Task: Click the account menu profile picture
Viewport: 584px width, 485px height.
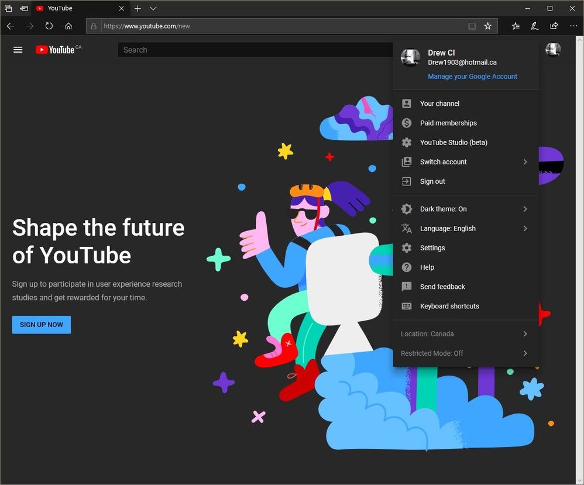Action: click(410, 58)
